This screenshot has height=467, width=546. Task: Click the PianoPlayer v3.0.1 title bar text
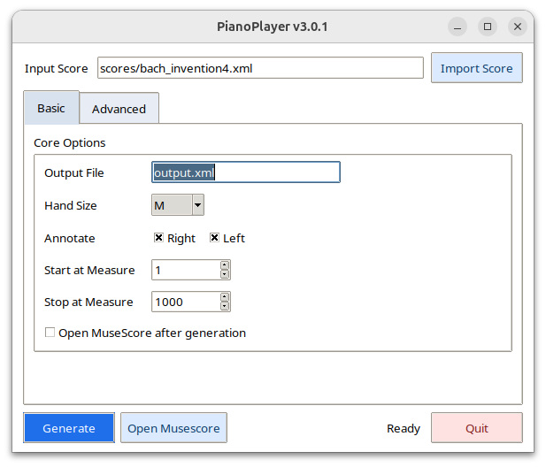273,27
